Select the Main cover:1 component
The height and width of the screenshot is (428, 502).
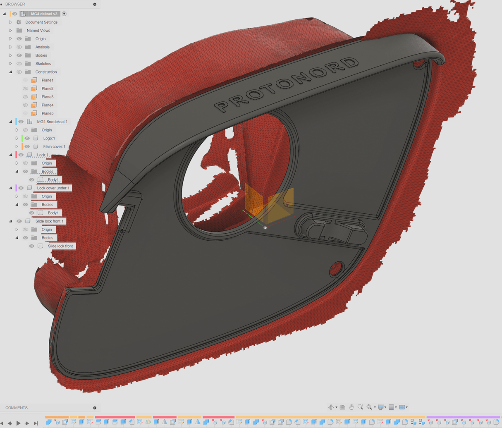[54, 146]
